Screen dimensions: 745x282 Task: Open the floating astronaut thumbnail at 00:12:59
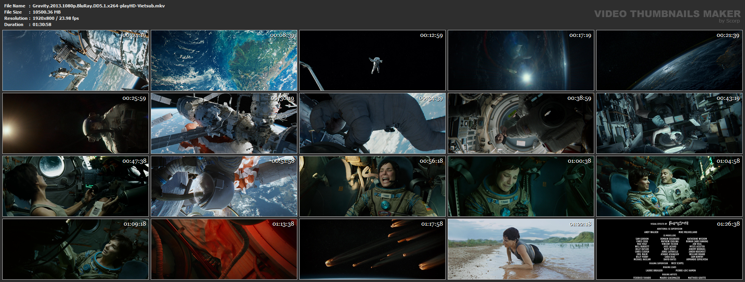pos(372,61)
